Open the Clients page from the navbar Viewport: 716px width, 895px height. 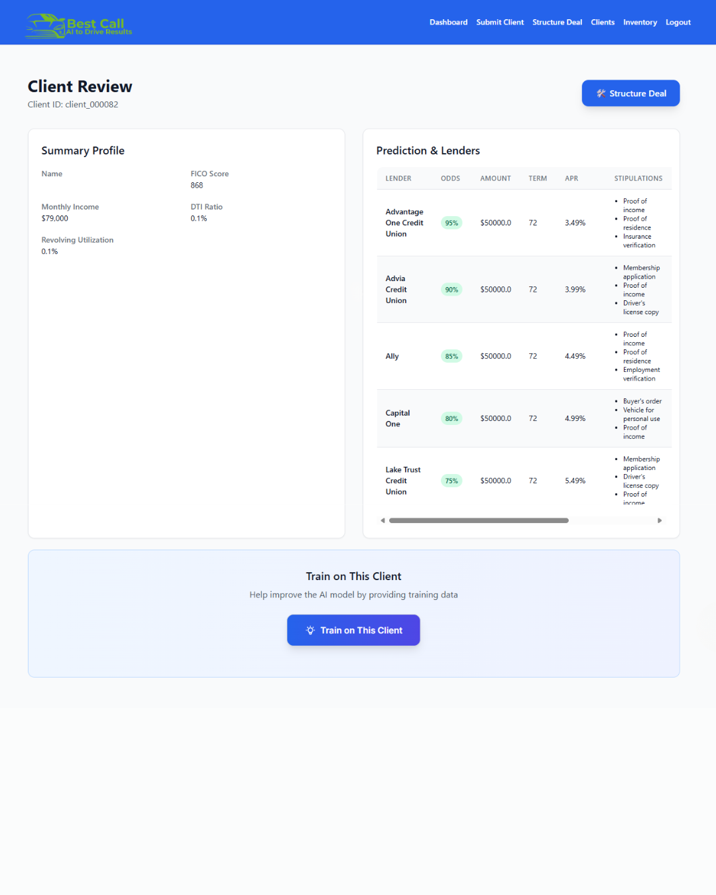tap(603, 22)
